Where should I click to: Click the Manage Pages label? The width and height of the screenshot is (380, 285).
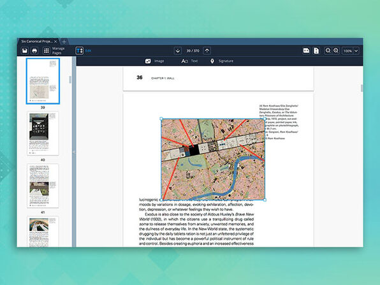tap(58, 50)
